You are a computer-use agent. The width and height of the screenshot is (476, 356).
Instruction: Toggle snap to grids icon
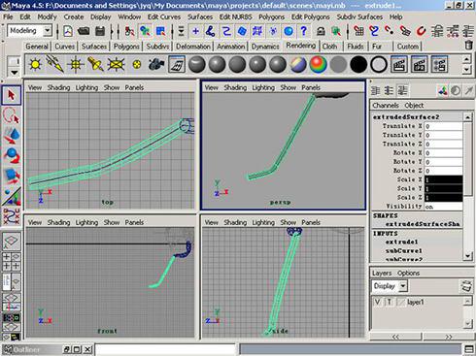(358, 31)
